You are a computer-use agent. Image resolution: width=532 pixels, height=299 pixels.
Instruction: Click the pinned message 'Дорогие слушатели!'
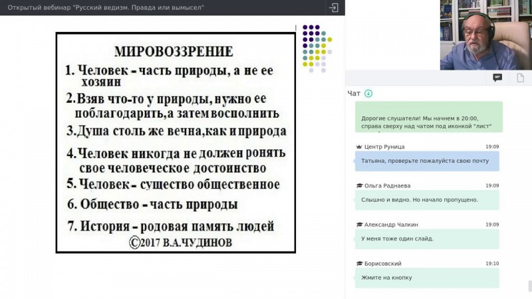point(429,117)
